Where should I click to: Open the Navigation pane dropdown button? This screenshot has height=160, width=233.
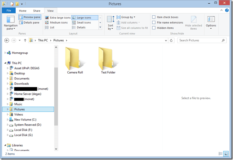(x=10, y=23)
